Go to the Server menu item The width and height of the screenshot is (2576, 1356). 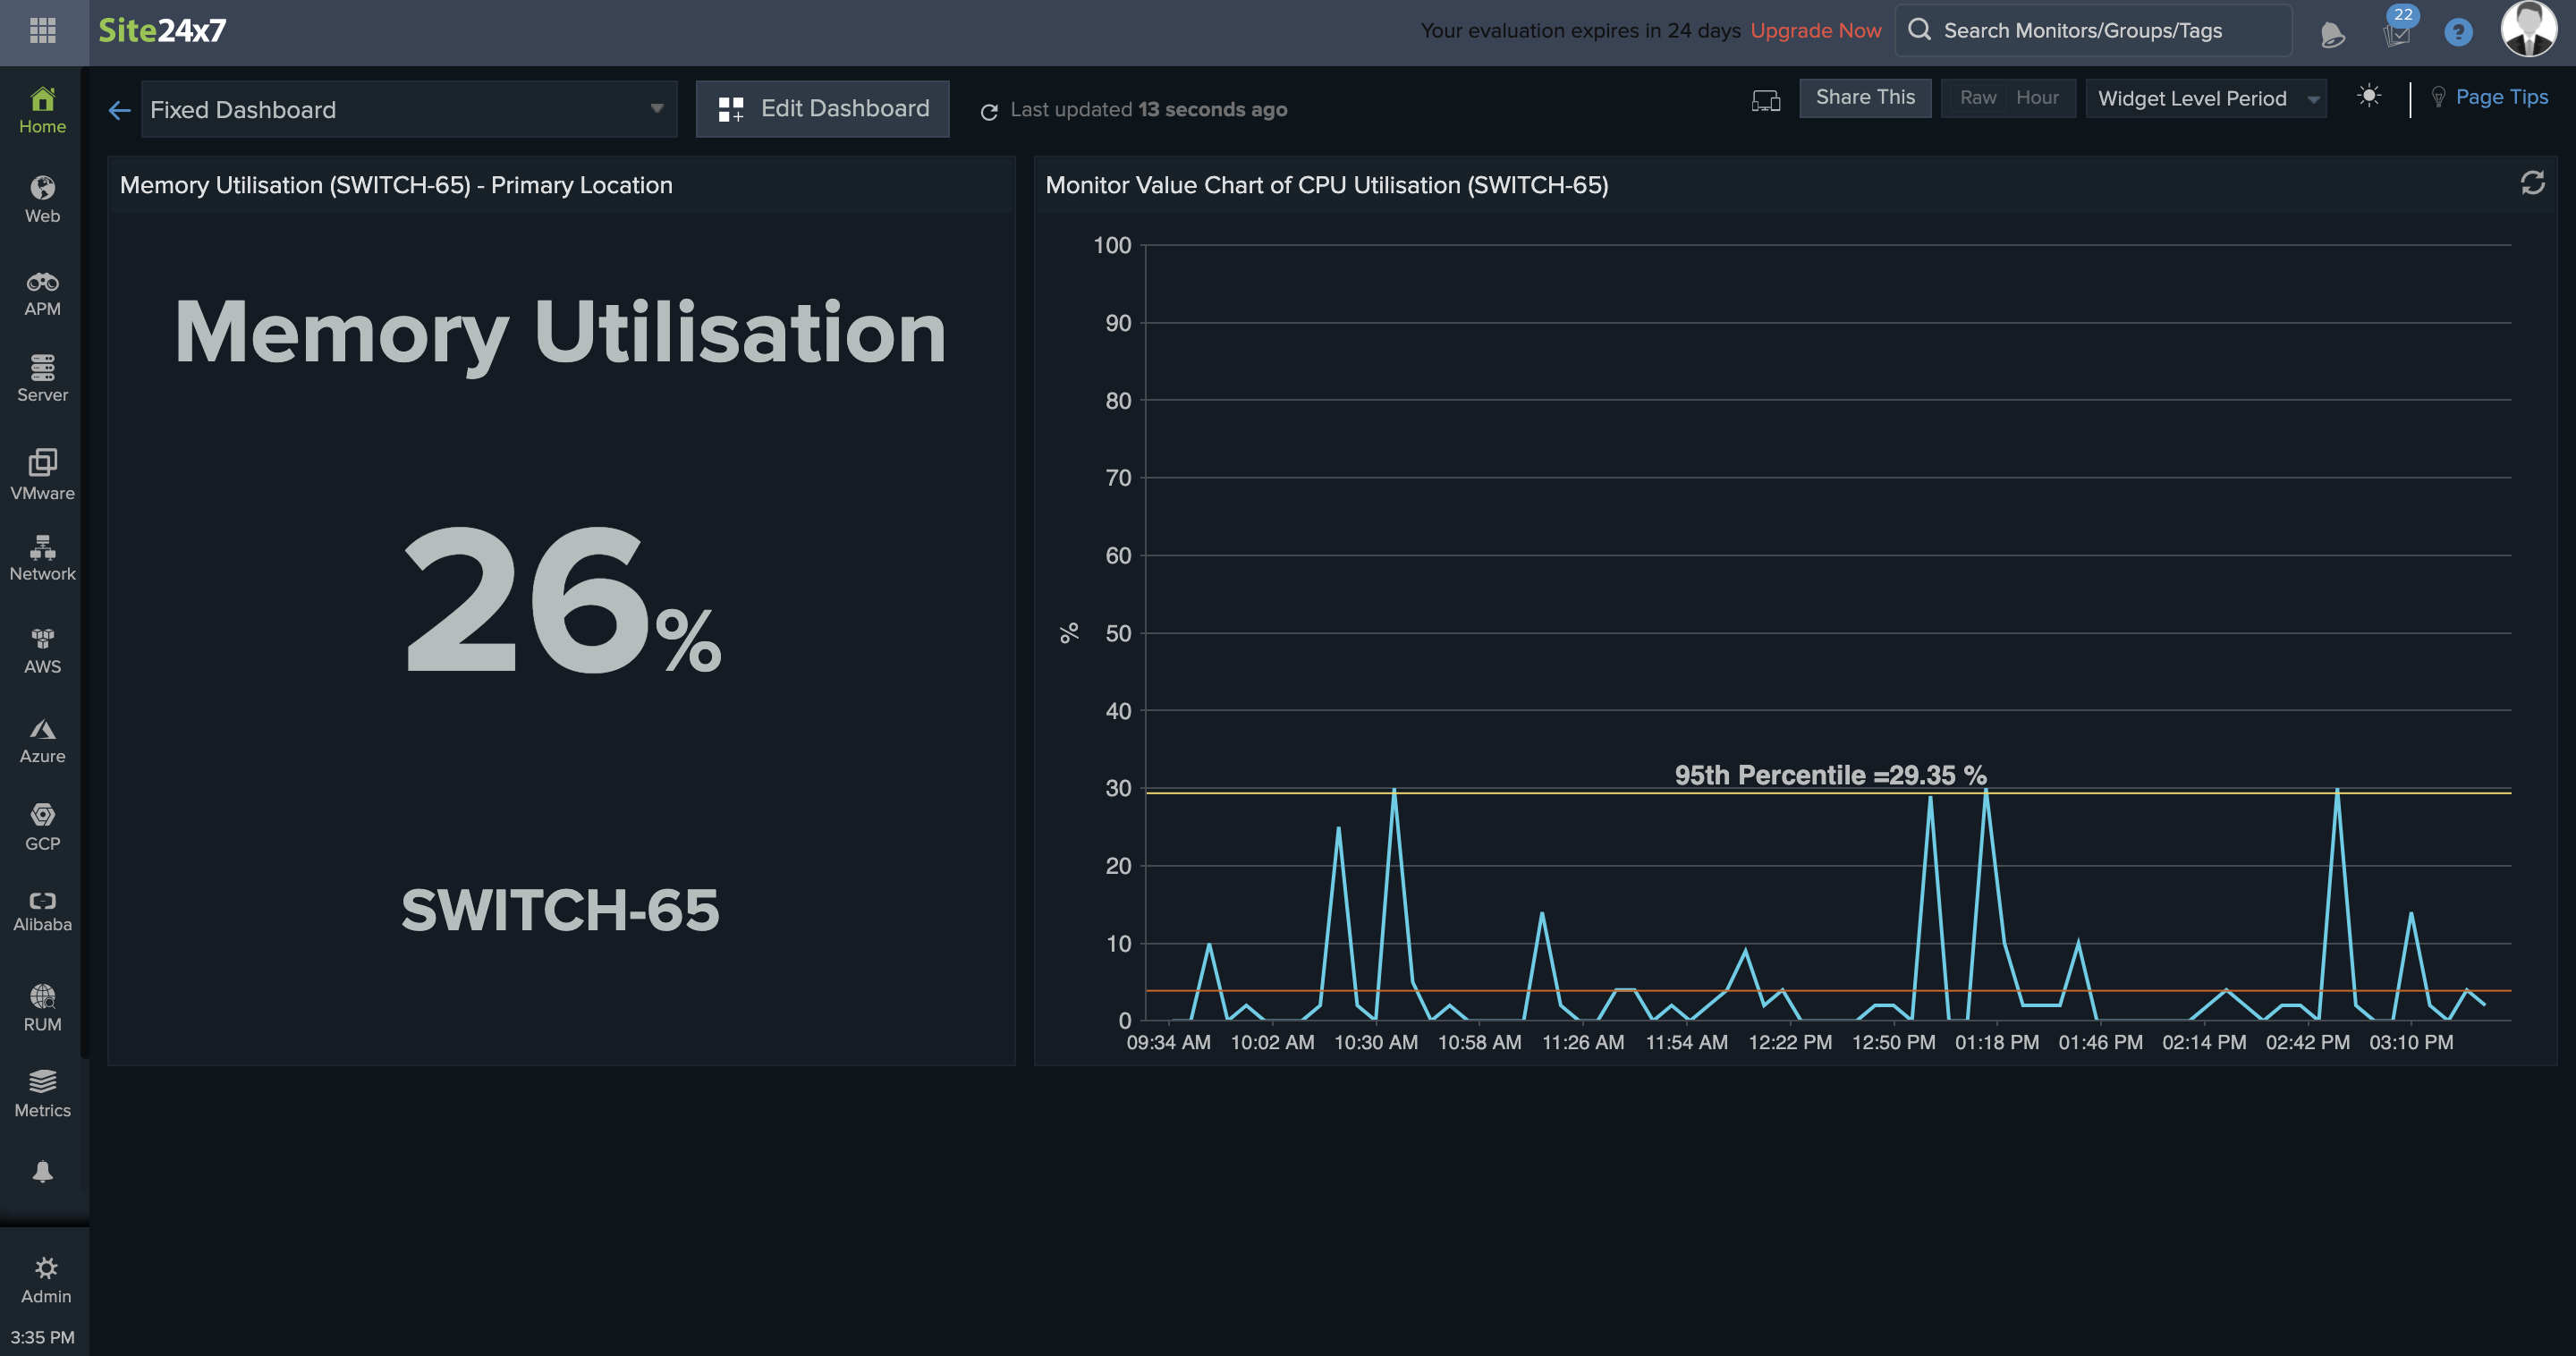coord(43,378)
